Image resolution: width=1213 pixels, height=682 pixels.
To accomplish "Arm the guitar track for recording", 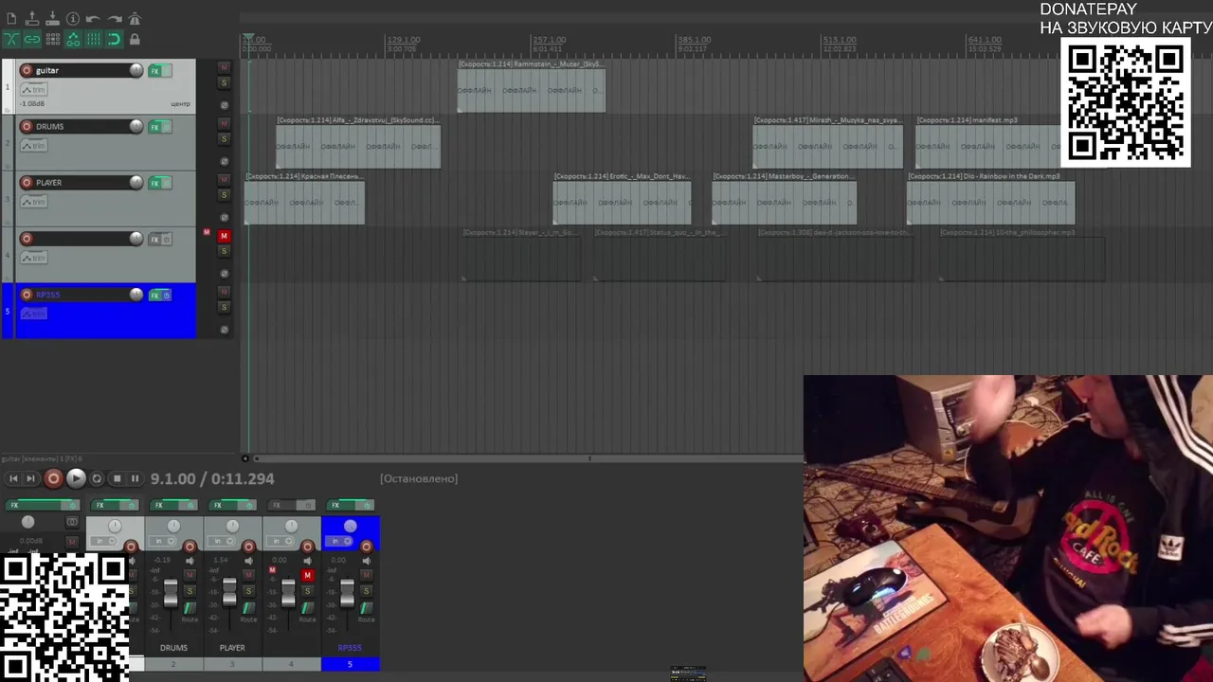I will click(27, 70).
